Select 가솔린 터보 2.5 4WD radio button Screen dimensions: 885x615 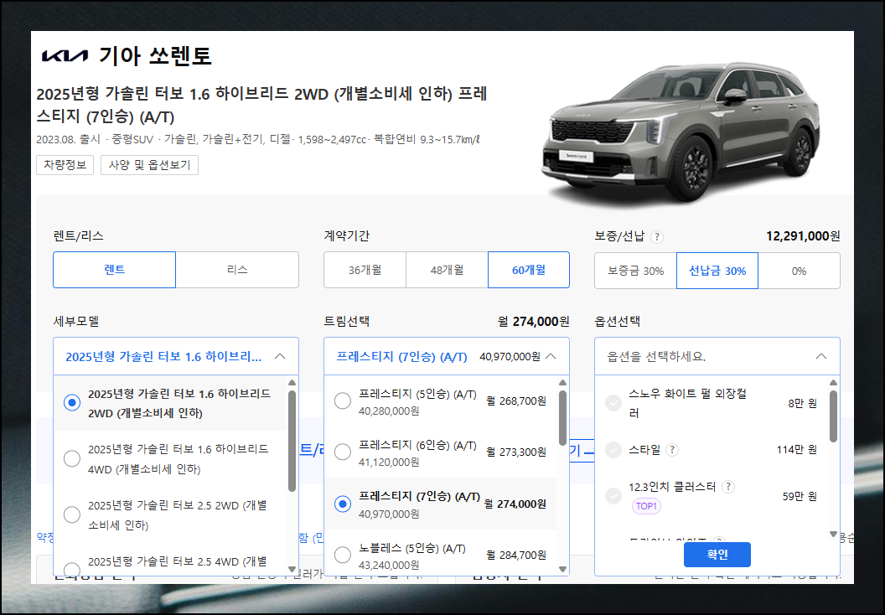tap(72, 570)
